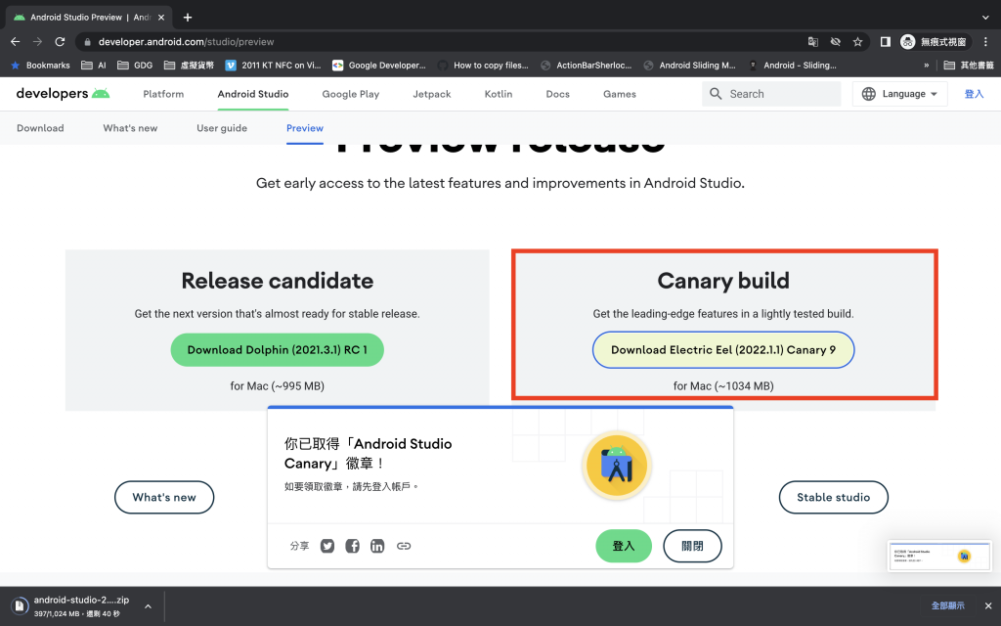Viewport: 1001px width, 626px height.
Task: Open the android-studio zip download item
Action: coord(72,606)
